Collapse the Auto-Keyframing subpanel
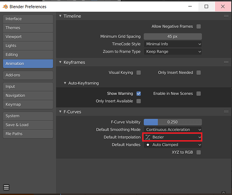 (65, 83)
